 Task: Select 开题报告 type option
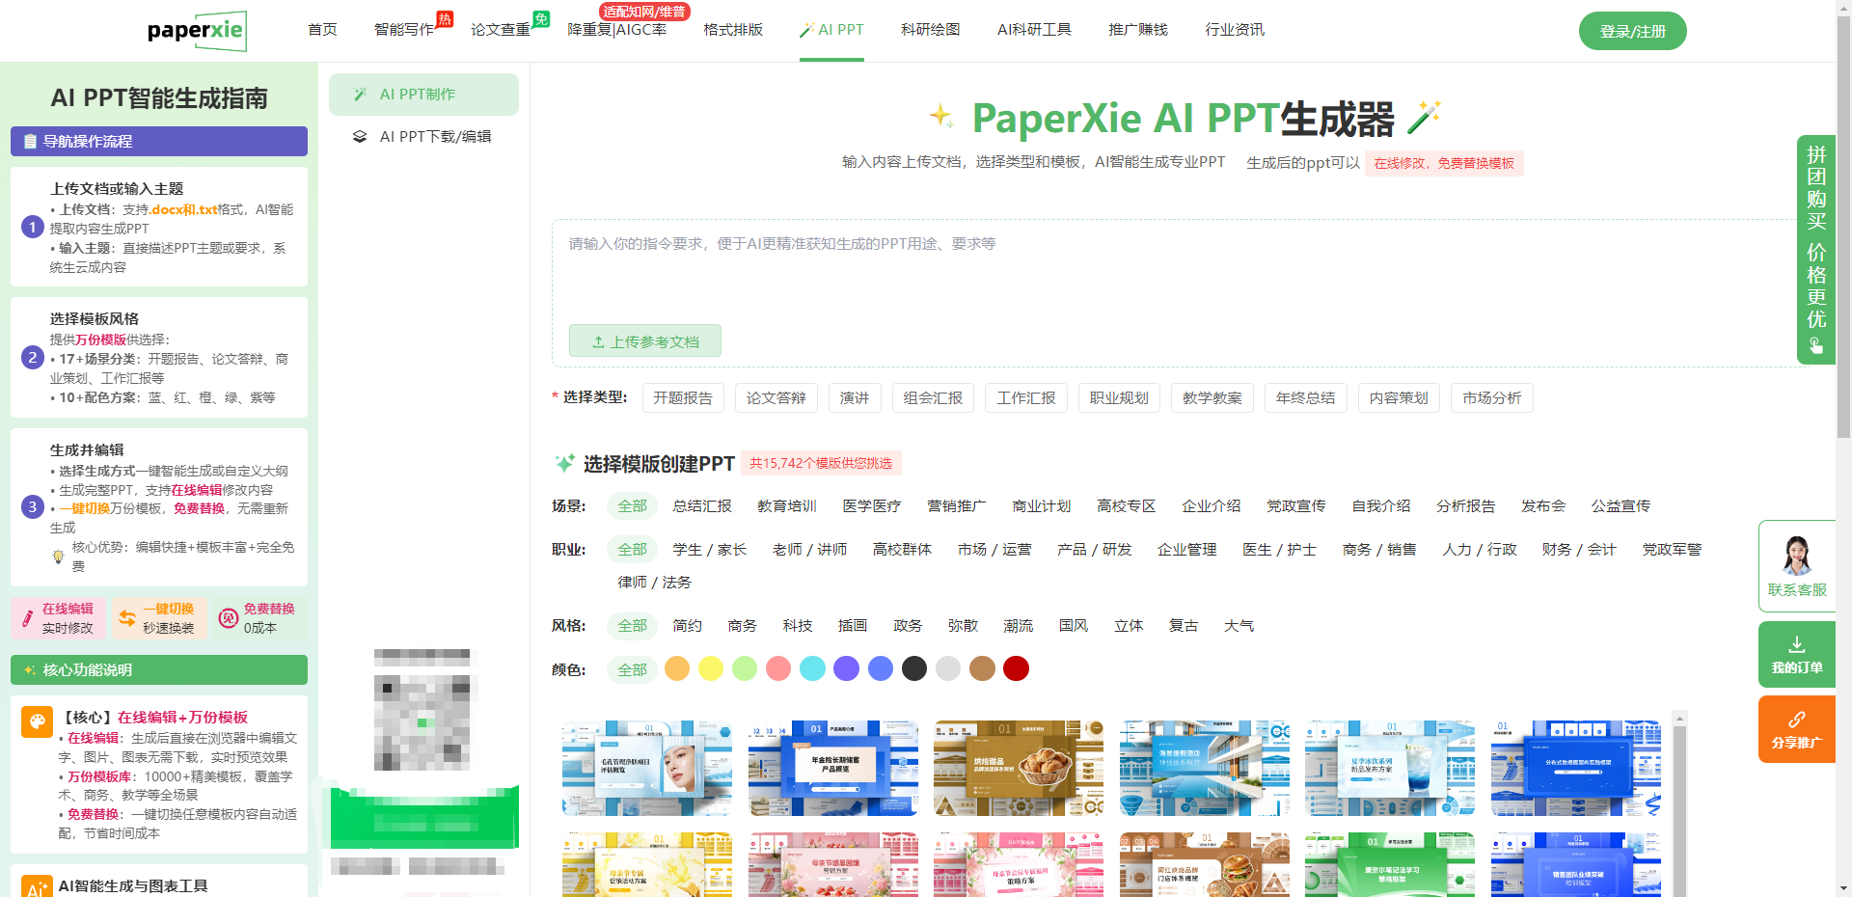[x=682, y=398]
